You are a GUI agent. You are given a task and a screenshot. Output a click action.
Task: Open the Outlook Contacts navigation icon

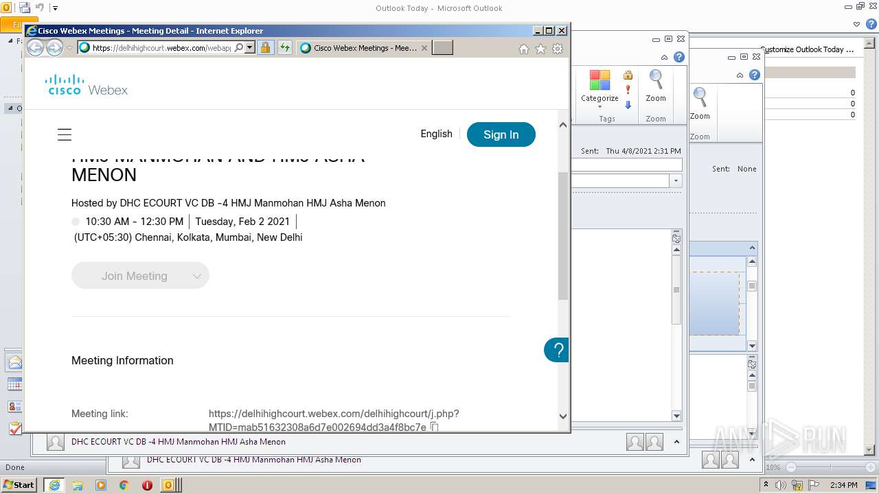[14, 406]
